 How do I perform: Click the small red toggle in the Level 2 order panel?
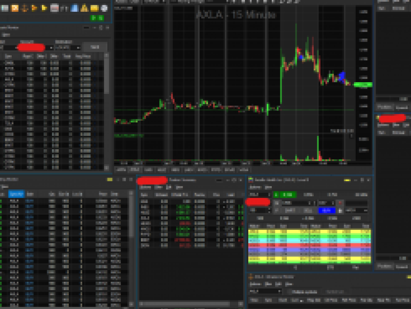pos(341,203)
